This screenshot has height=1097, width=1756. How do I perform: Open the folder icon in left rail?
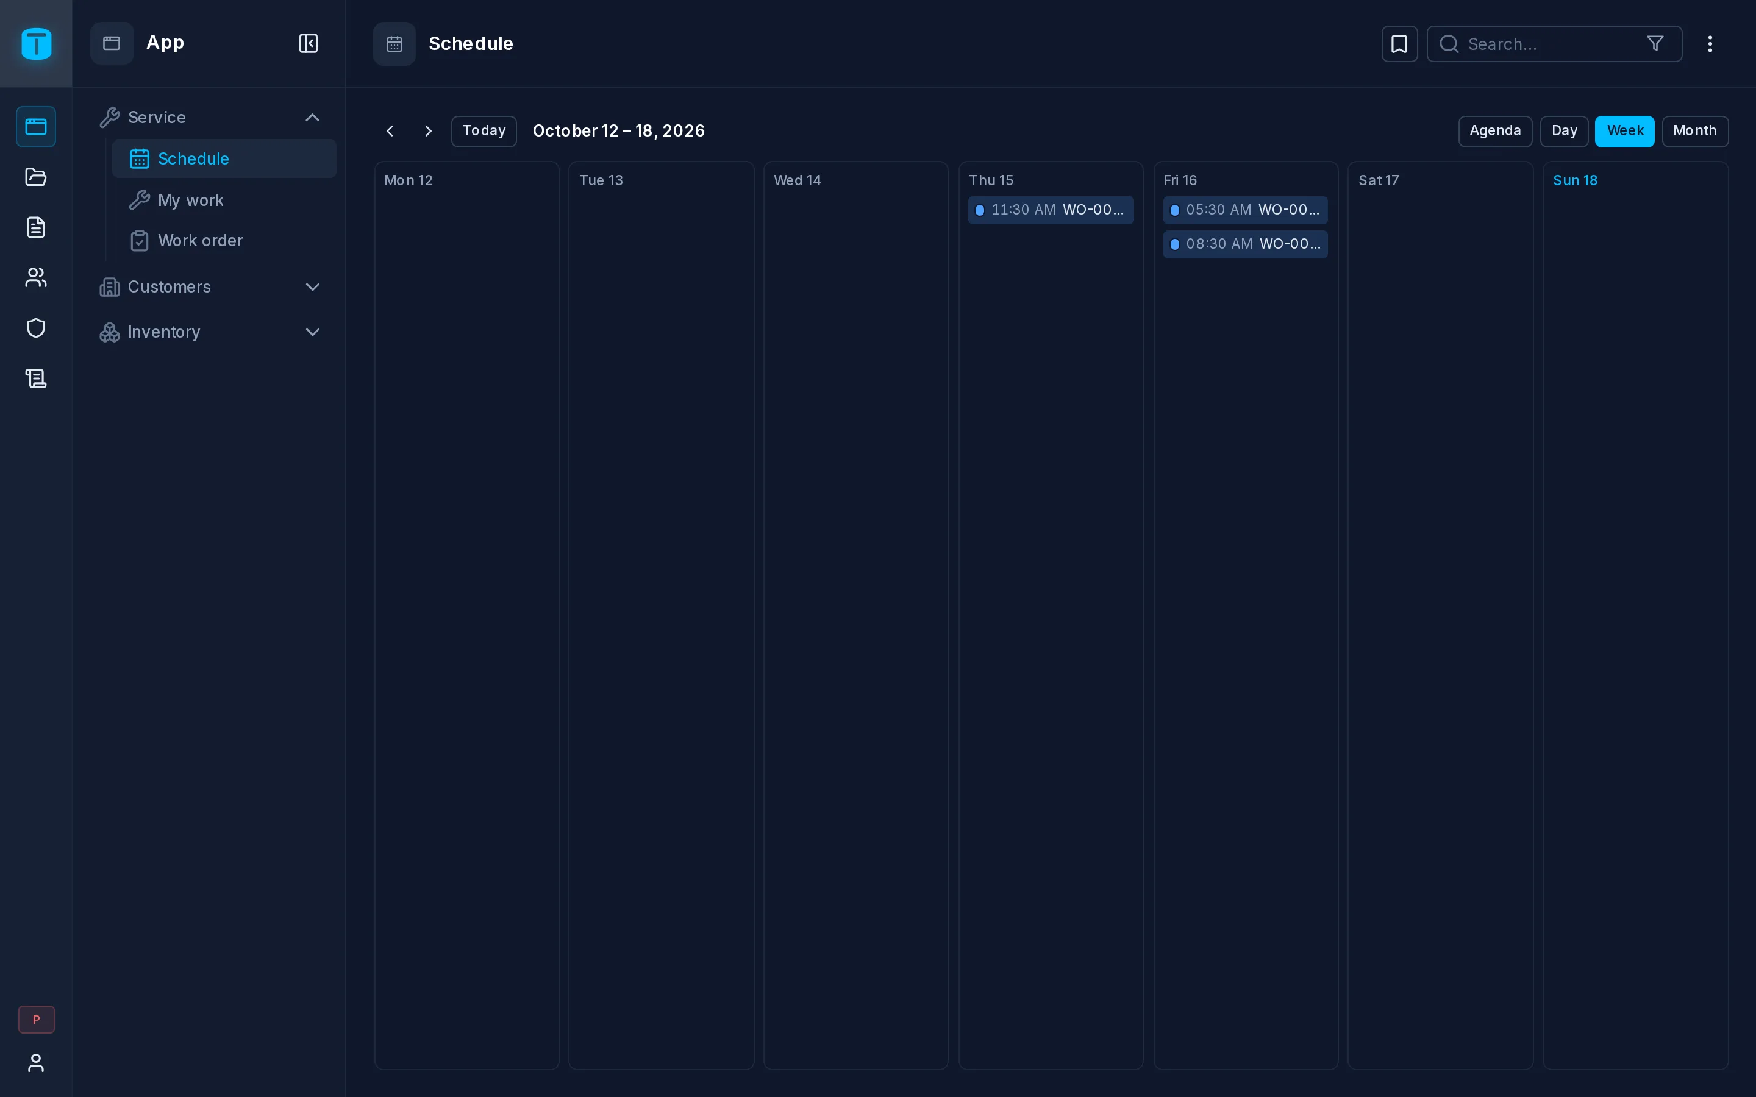click(x=35, y=176)
